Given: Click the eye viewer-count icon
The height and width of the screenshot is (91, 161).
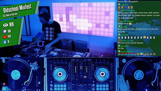Looking at the screenshot, I should tap(6, 25).
